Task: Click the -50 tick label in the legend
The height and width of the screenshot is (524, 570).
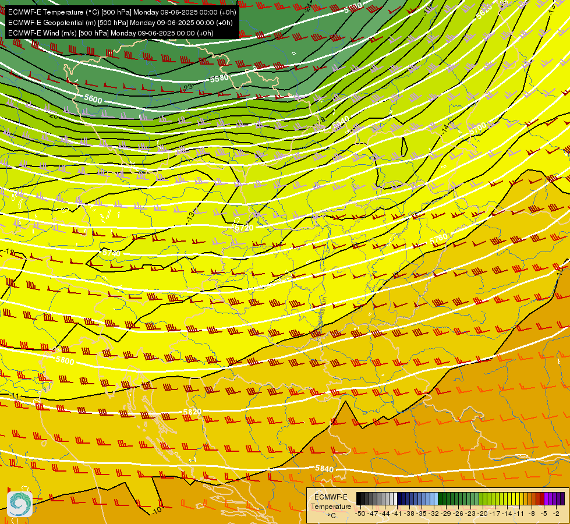Action: [x=360, y=514]
